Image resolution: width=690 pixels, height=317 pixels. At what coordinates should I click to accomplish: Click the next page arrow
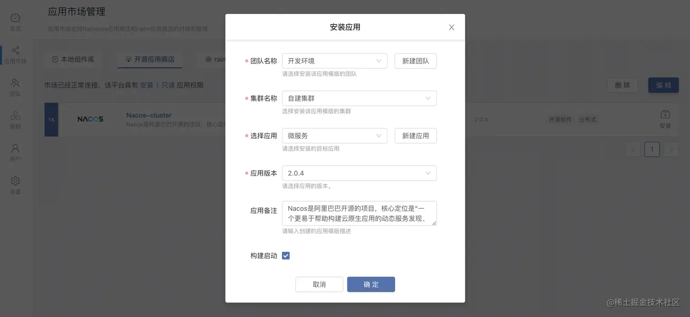[671, 149]
